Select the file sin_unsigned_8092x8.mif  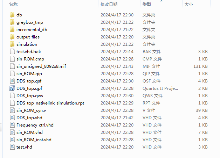[x=41, y=66]
